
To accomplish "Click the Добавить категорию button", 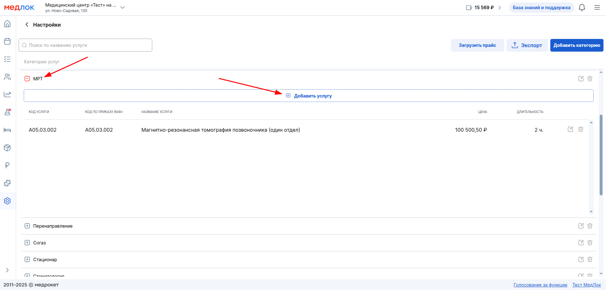I will point(577,45).
